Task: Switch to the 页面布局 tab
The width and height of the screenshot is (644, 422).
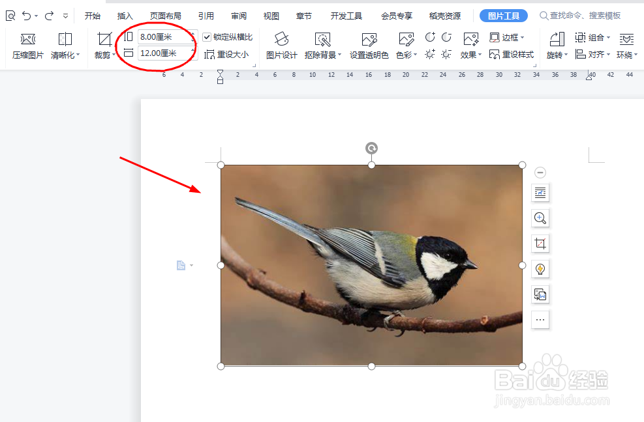Action: 165,16
